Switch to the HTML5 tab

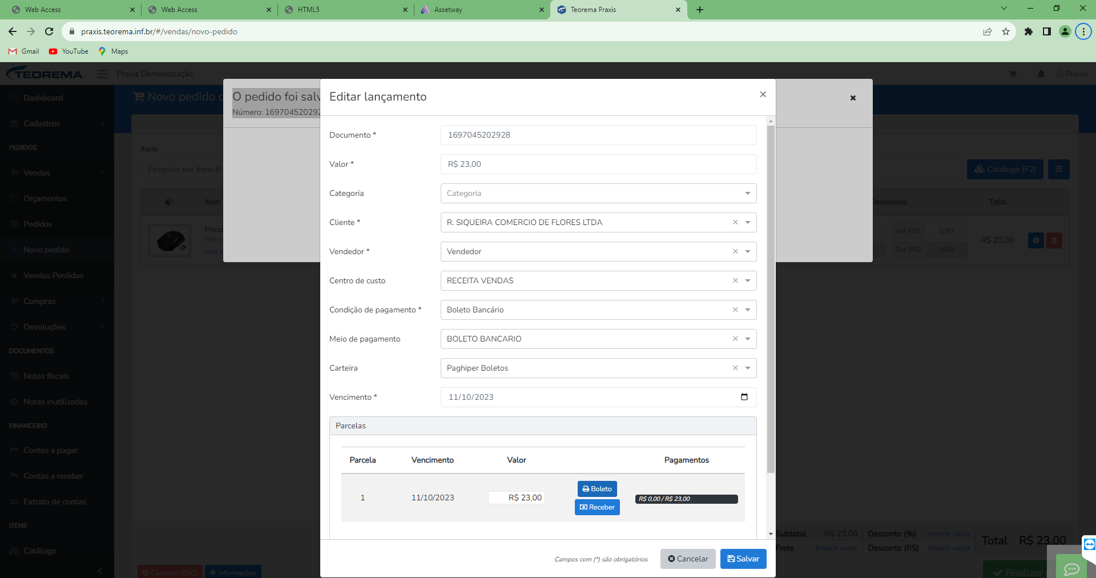(345, 10)
